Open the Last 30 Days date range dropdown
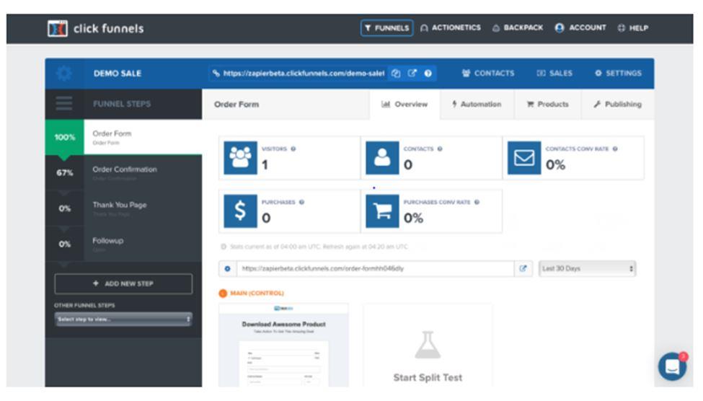The width and height of the screenshot is (703, 401). click(587, 269)
